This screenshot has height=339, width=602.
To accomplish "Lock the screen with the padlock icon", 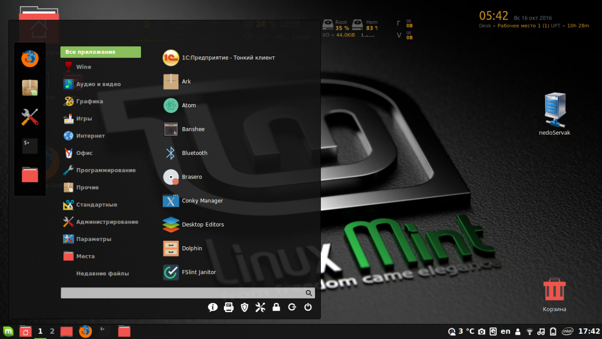I will [276, 307].
